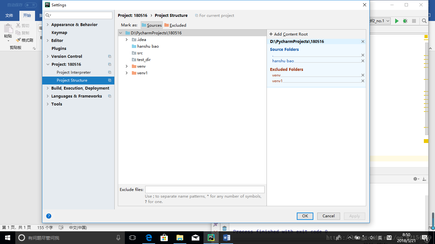The width and height of the screenshot is (435, 244).
Task: Expand the Appearance & Behavior settings category
Action: pyautogui.click(x=48, y=25)
